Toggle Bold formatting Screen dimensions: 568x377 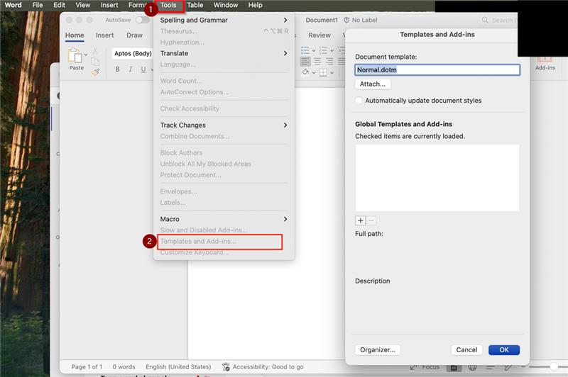117,69
